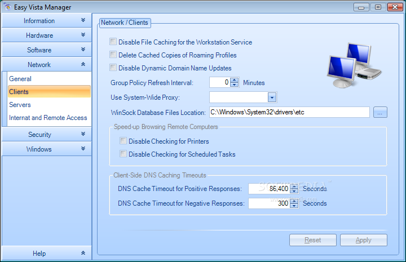Image resolution: width=406 pixels, height=262 pixels.
Task: Expand the Security sidebar section
Action: click(47, 134)
